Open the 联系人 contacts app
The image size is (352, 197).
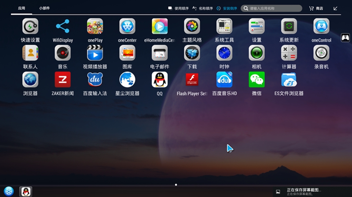pos(30,53)
